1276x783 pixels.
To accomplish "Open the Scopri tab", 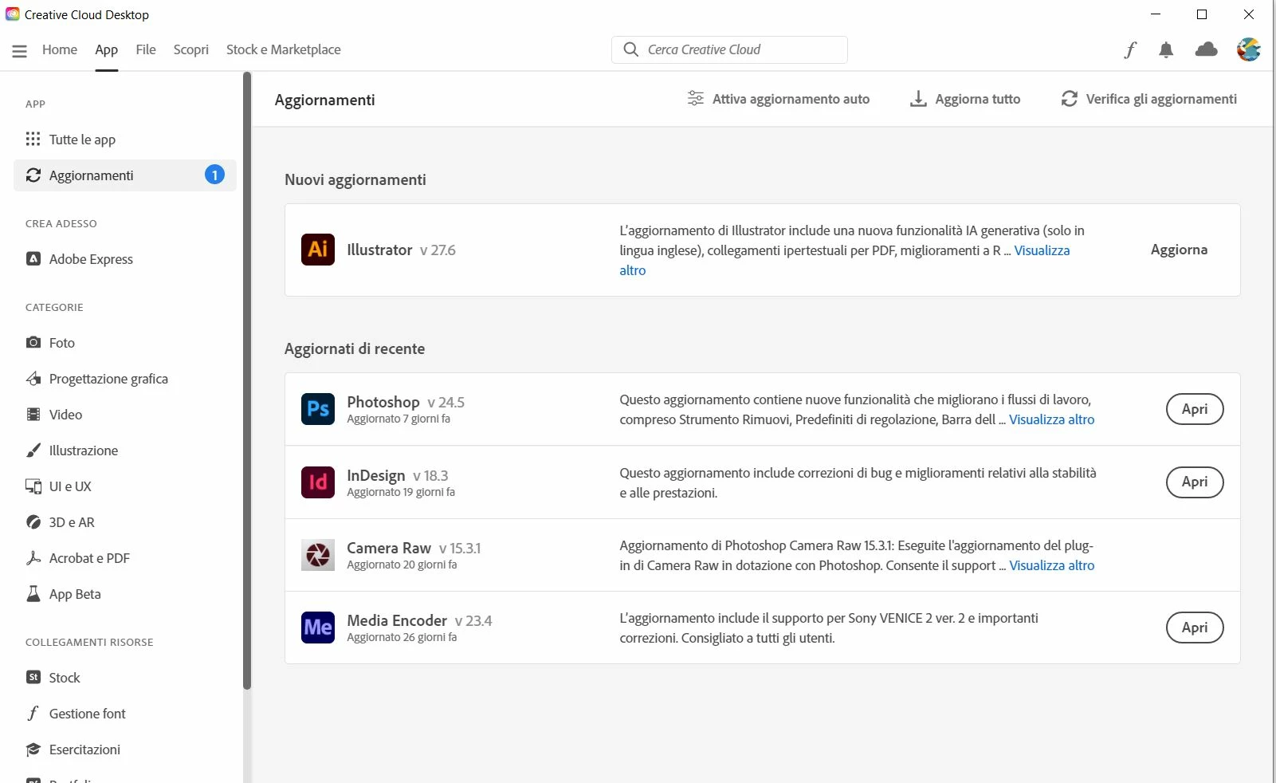I will click(x=191, y=49).
